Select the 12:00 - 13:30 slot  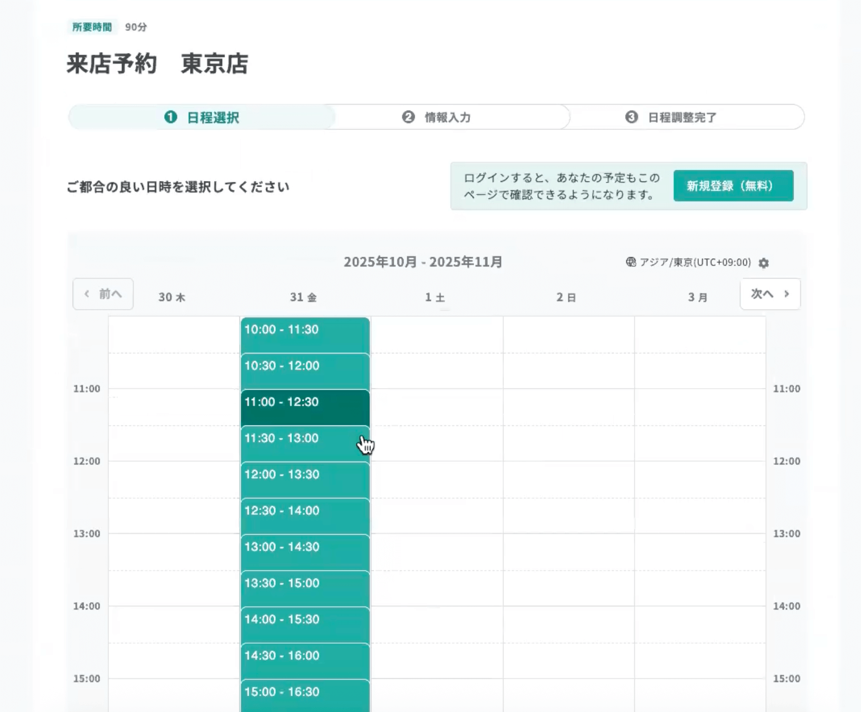pyautogui.click(x=305, y=480)
